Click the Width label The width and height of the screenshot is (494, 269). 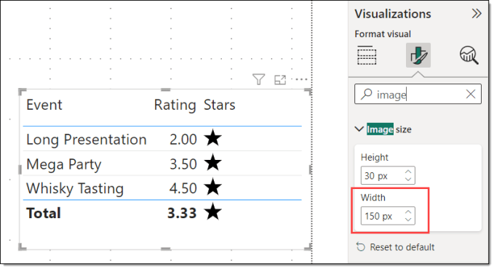(373, 198)
